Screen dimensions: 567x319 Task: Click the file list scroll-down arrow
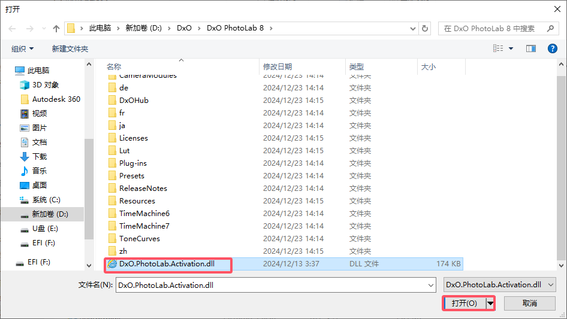pyautogui.click(x=561, y=266)
